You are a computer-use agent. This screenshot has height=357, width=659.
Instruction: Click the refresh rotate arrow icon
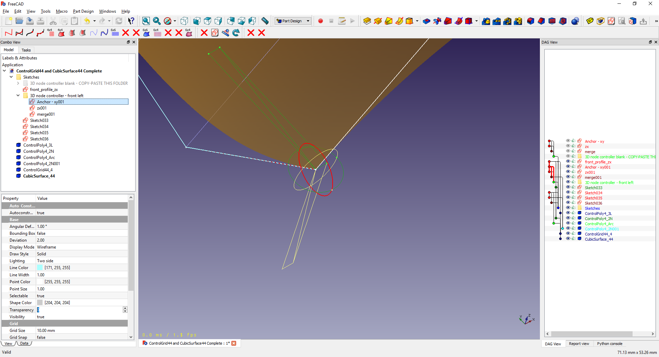pos(236,33)
